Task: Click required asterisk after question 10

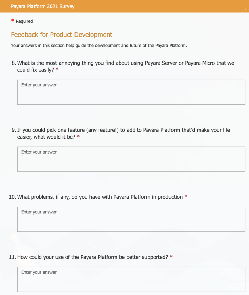Action: coord(186,196)
